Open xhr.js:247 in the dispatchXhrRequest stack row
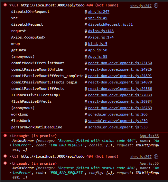The image size is (168, 182). [x=99, y=12]
